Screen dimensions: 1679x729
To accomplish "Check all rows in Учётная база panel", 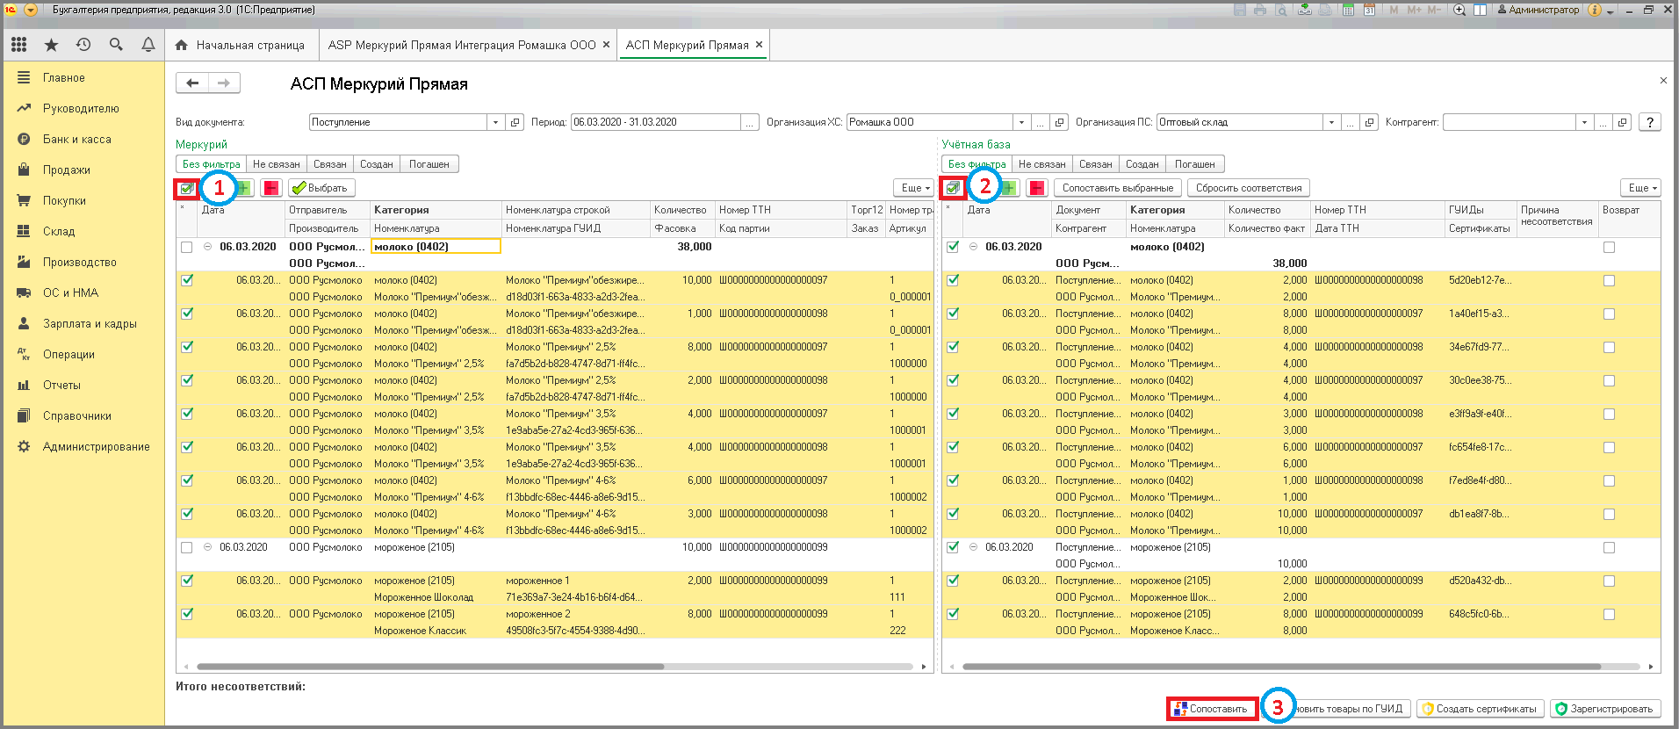I will [x=952, y=188].
